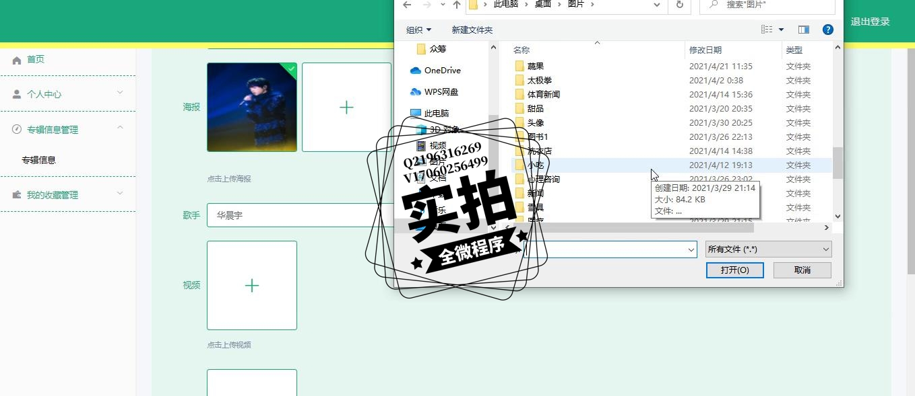
Task: Click the person icon beside 个人中心
Action: [x=17, y=94]
